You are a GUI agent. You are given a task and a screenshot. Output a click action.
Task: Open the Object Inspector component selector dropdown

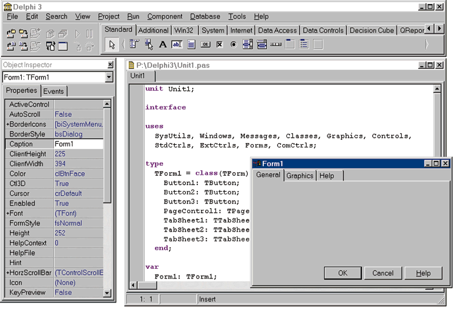[x=108, y=77]
